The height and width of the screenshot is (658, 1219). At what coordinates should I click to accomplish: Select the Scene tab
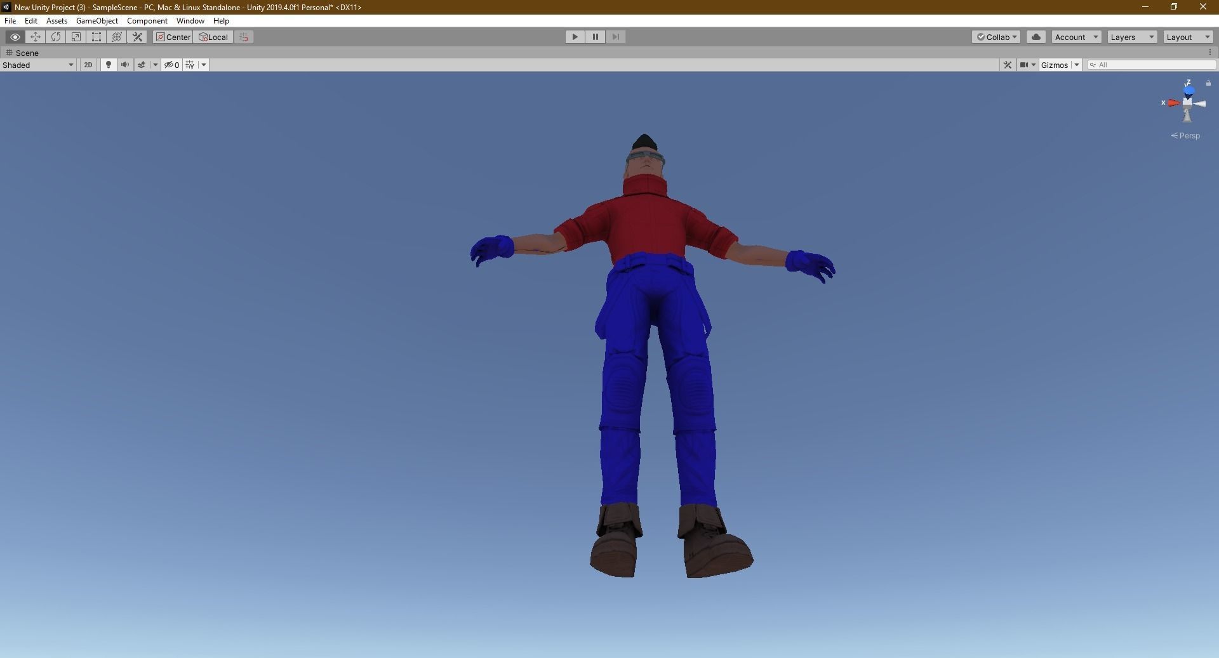click(x=23, y=53)
